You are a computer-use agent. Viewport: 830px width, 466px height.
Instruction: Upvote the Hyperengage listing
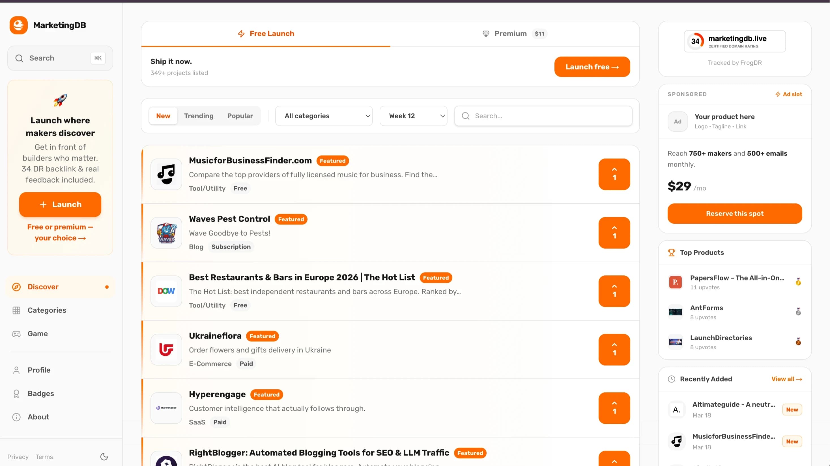pyautogui.click(x=614, y=408)
